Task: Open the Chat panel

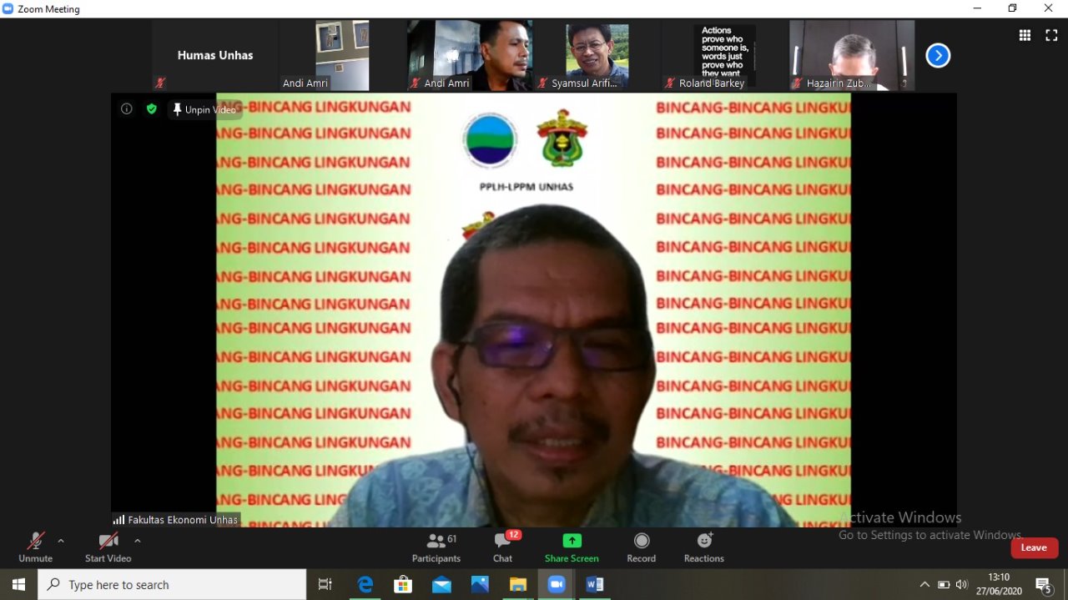Action: [502, 547]
